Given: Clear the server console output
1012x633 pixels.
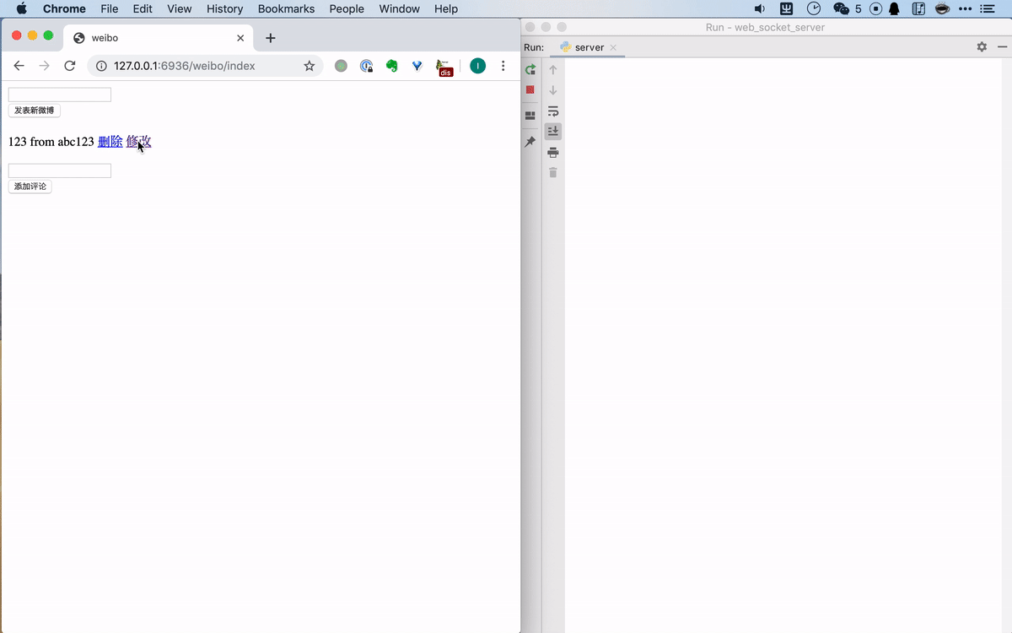Looking at the screenshot, I should (553, 172).
